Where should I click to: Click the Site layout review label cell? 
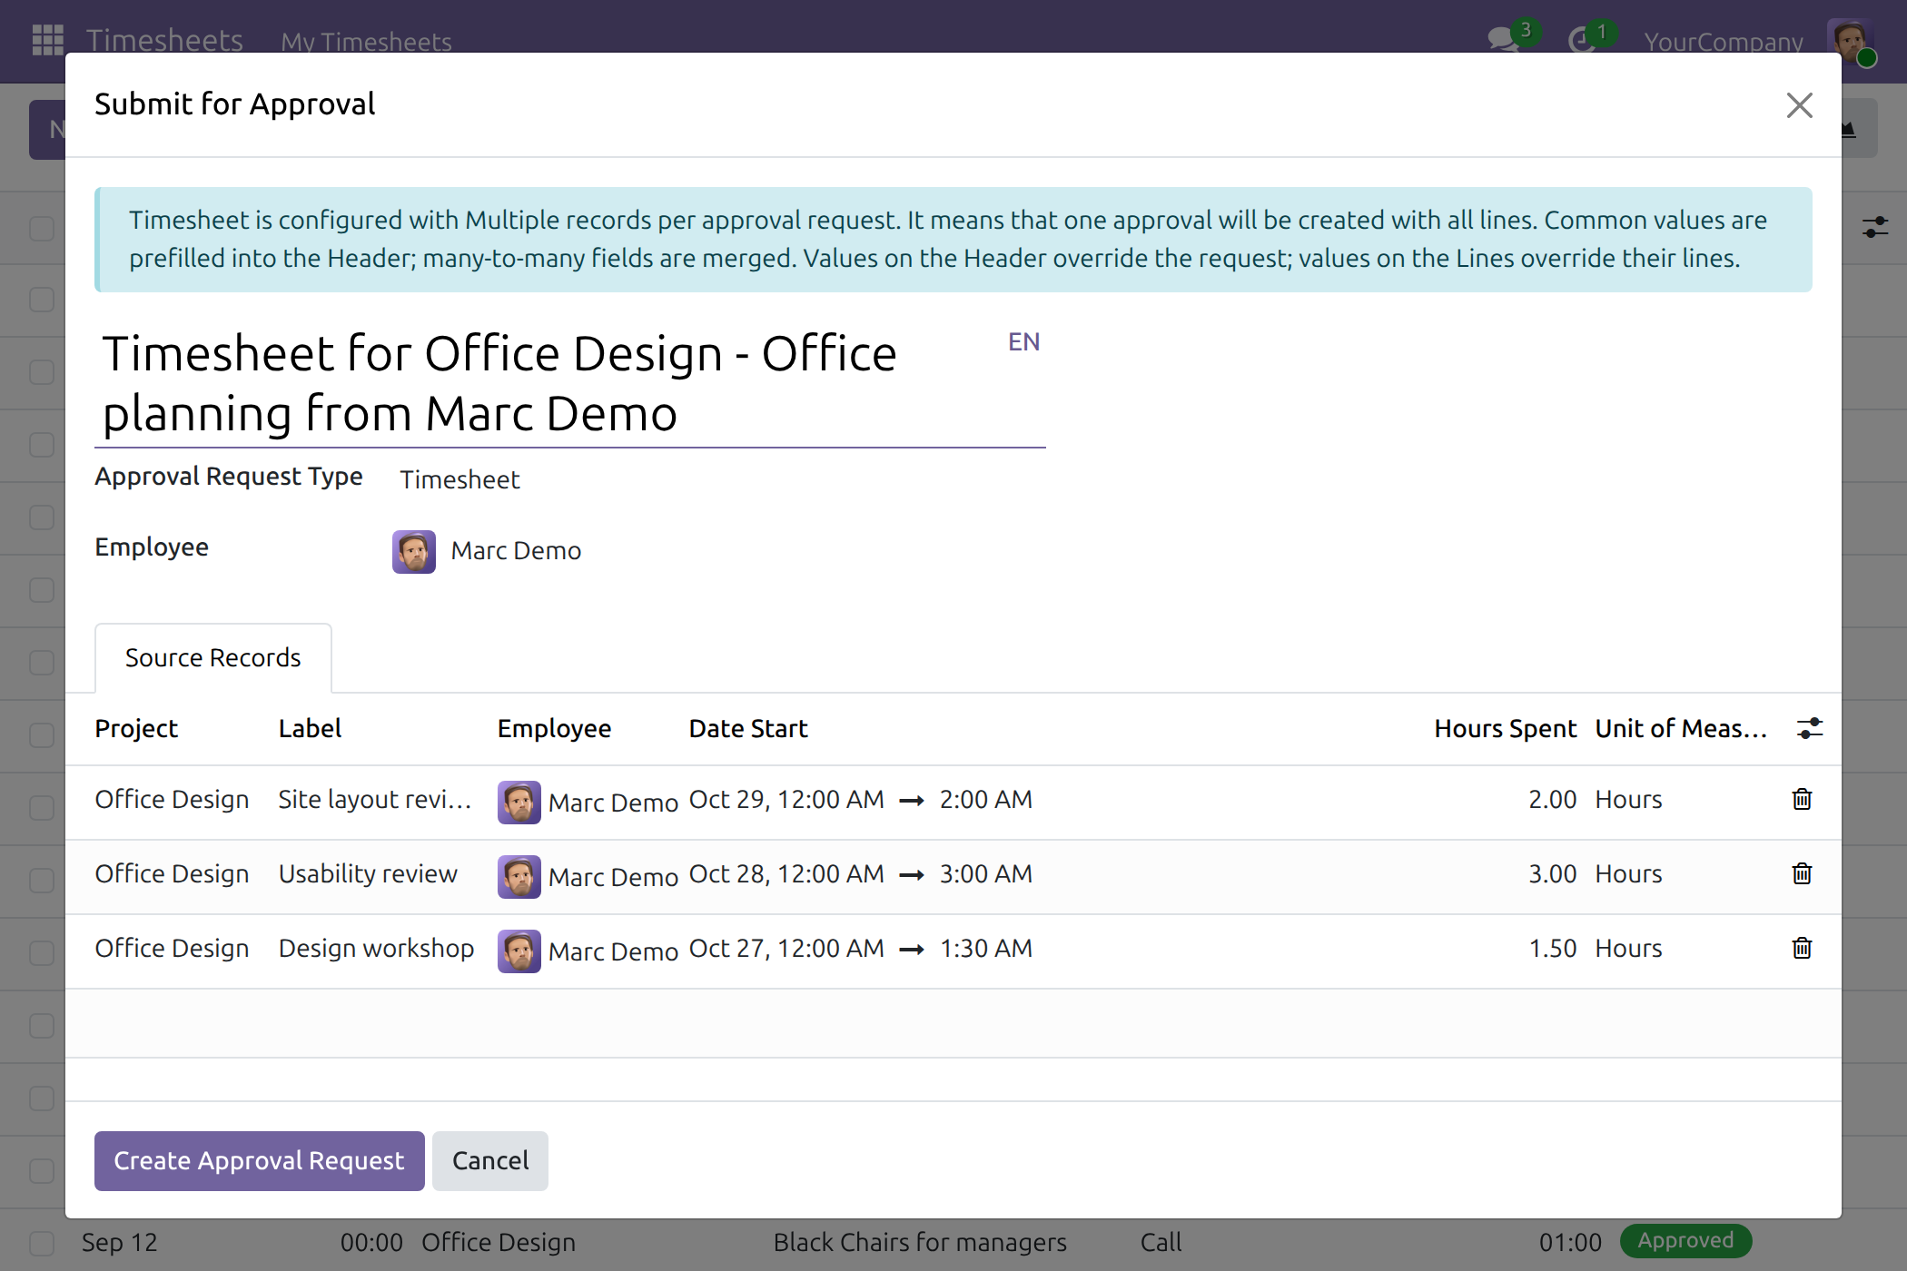[375, 799]
